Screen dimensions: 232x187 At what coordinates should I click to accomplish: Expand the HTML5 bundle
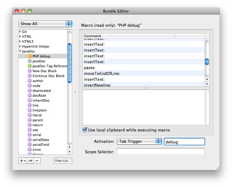(x=20, y=41)
